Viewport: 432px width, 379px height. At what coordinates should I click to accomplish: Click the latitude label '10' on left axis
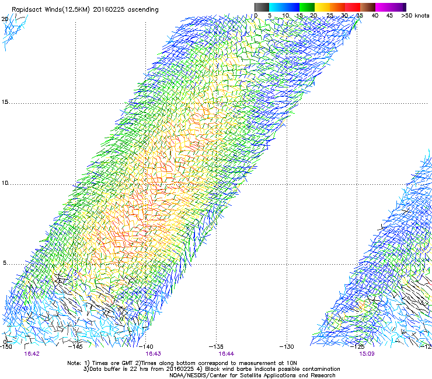click(5, 183)
